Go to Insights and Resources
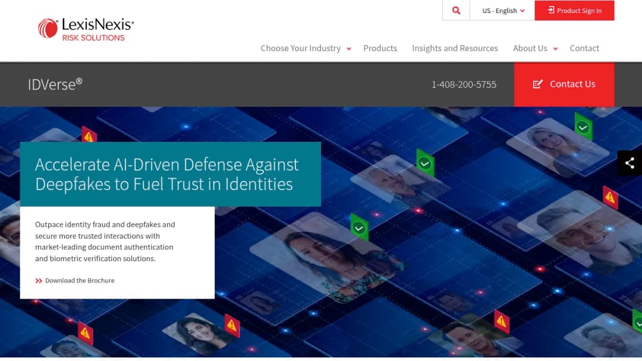642x361 pixels. [x=455, y=48]
